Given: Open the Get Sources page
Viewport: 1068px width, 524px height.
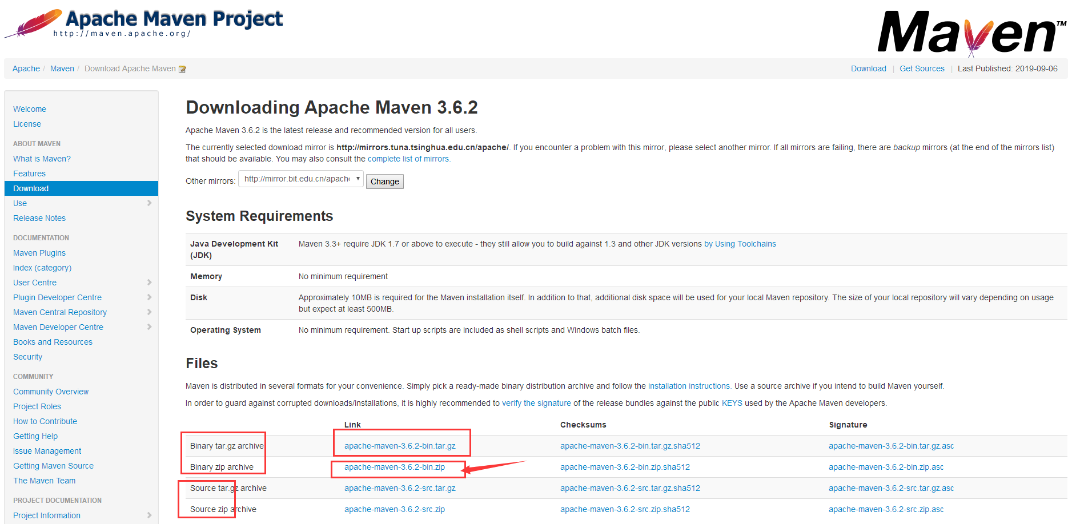Looking at the screenshot, I should coord(922,68).
